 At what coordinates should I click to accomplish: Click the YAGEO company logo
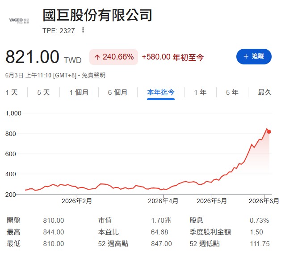(x=19, y=21)
